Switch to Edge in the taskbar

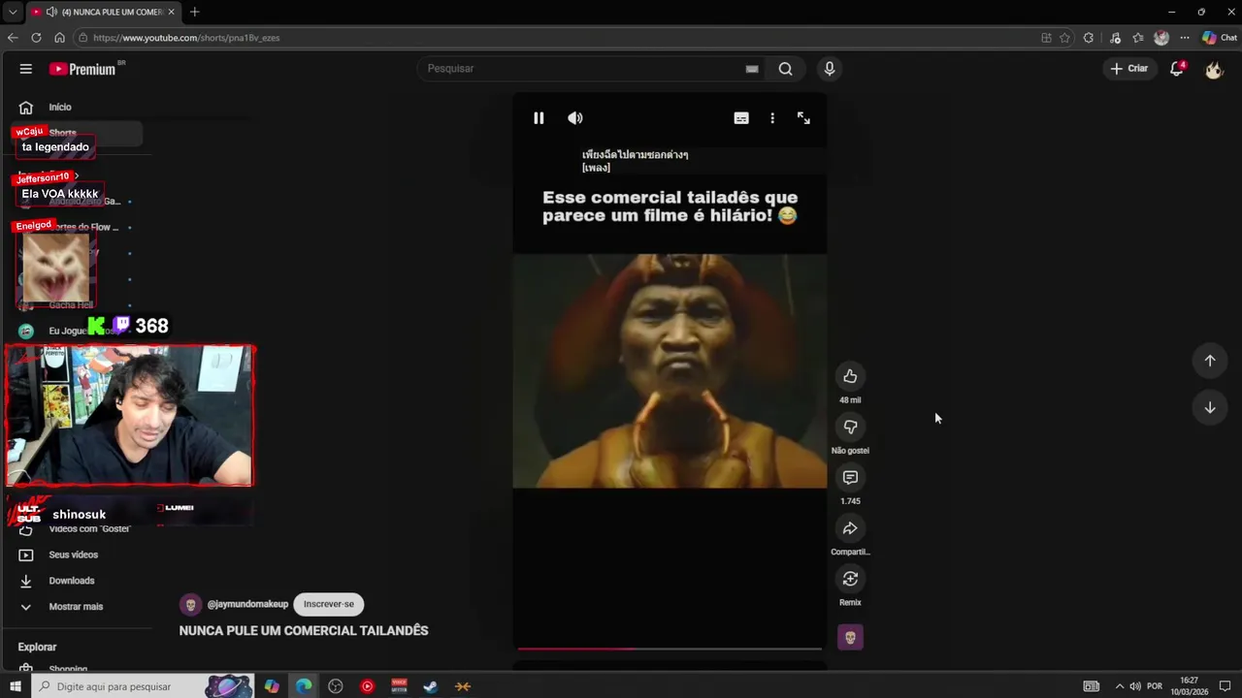click(304, 686)
